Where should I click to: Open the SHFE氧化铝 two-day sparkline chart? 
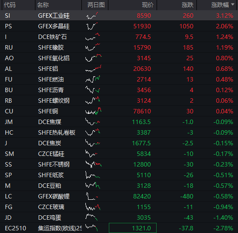93,58
